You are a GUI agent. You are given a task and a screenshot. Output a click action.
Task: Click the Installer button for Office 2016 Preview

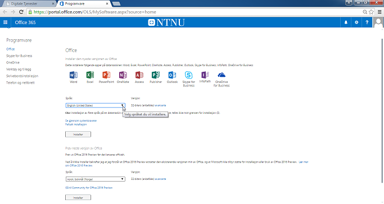(78, 197)
